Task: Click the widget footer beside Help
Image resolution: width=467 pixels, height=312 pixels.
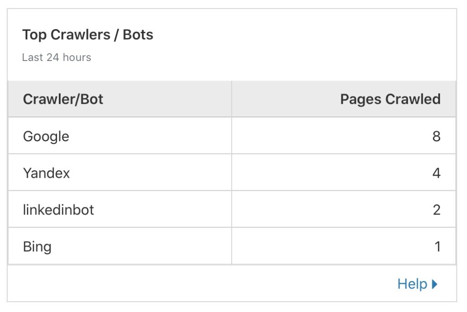Action: click(202, 284)
